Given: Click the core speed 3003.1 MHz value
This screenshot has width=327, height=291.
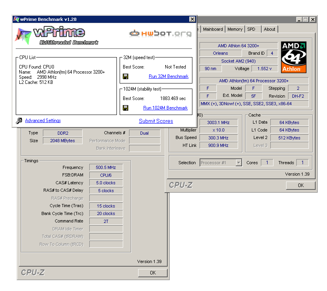Looking at the screenshot, I should click(x=218, y=122).
